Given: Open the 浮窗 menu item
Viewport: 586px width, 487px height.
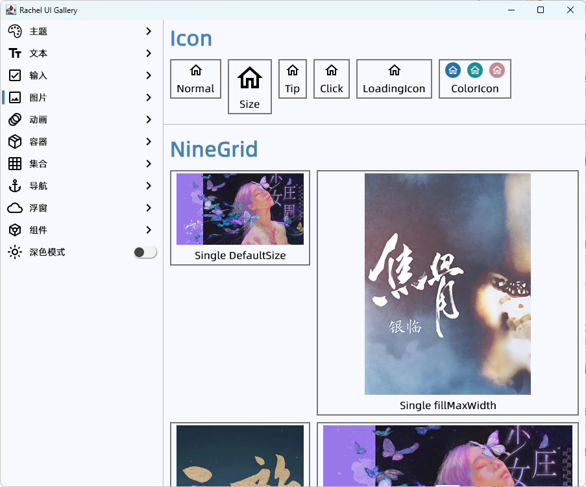Looking at the screenshot, I should click(x=82, y=208).
